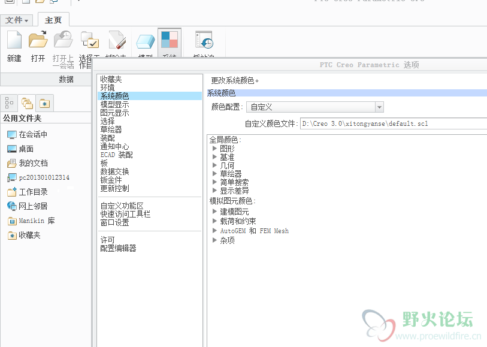Image resolution: width=487 pixels, height=347 pixels.
Task: Expand the Display Difference (显示差异) colors
Action: [214, 190]
